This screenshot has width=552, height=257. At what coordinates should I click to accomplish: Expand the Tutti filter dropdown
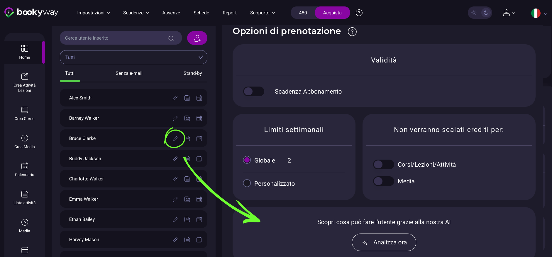point(133,57)
